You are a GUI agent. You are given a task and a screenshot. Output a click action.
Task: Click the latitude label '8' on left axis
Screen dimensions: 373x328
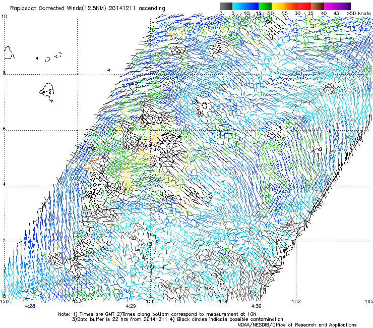tap(4, 73)
